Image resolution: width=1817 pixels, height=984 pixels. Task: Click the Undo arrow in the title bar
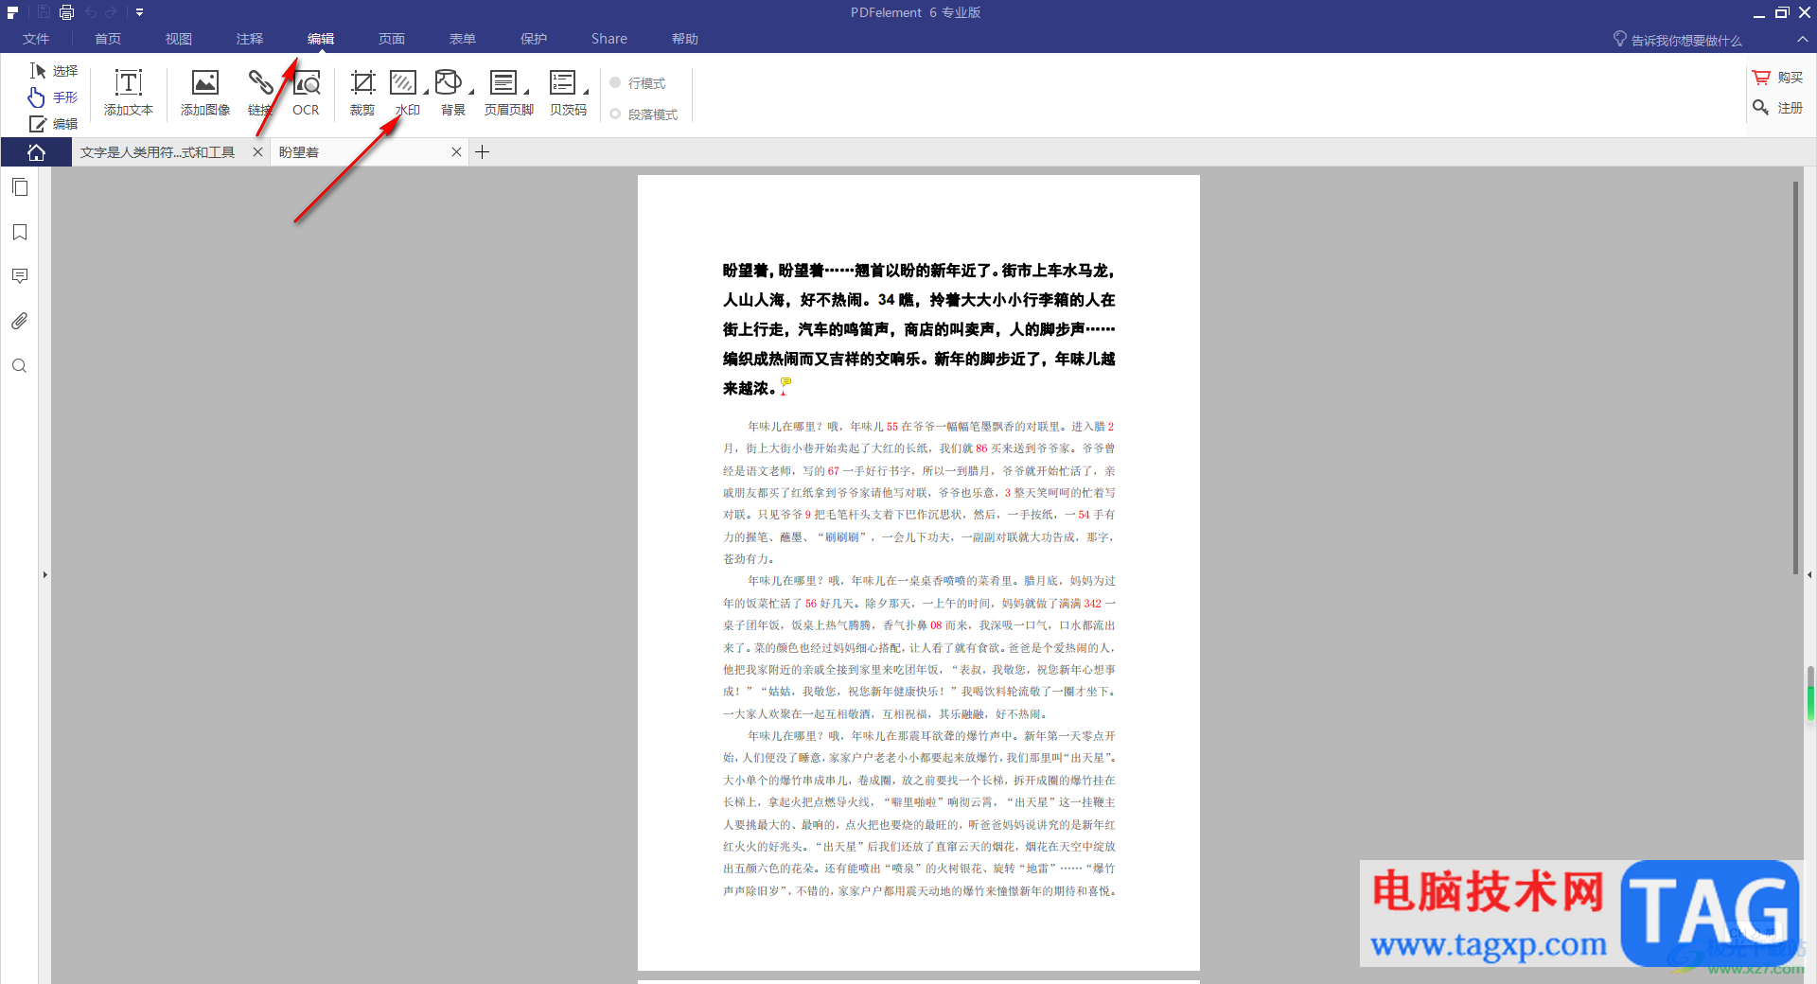click(x=91, y=12)
